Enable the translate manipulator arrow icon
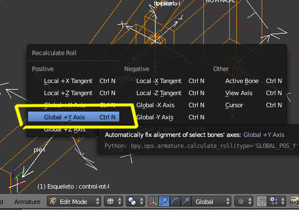Viewport: 299px width, 210px height. [x=164, y=201]
